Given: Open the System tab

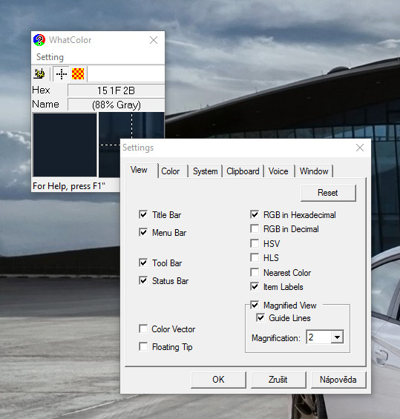Looking at the screenshot, I should tap(206, 171).
